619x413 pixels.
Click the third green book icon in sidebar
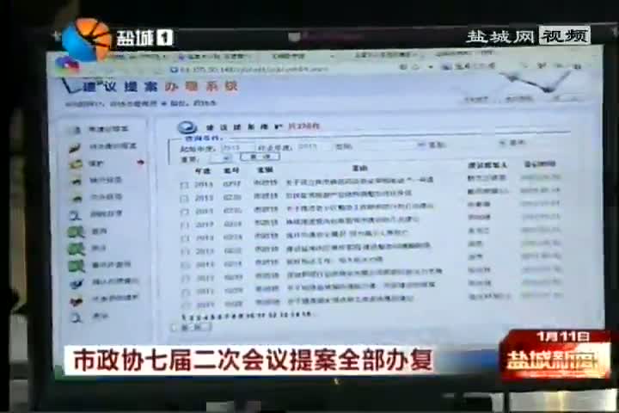[x=77, y=267]
